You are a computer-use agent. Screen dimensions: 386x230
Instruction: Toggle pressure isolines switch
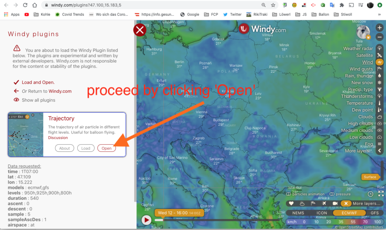pyautogui.click(x=332, y=194)
